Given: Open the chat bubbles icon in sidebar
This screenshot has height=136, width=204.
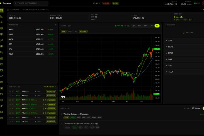Looking at the screenshot, I should (x=2, y=52).
